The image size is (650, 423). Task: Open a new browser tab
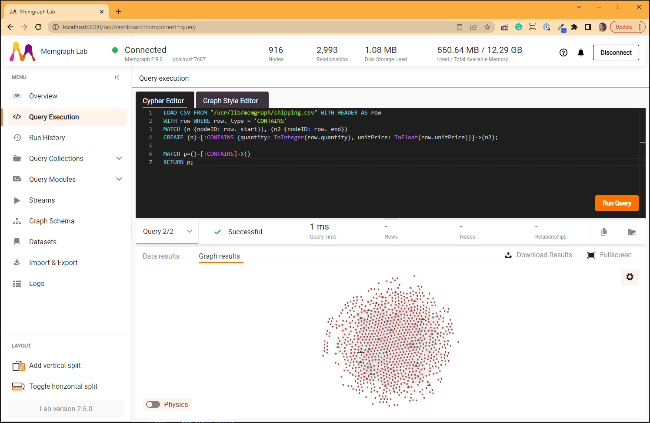tap(118, 12)
